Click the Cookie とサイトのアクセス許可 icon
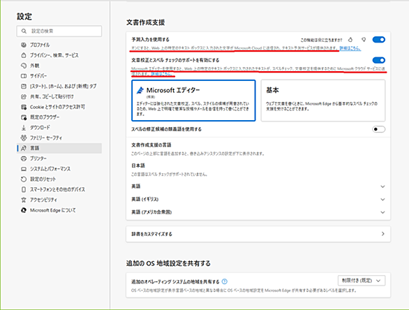409x310 pixels. click(24, 107)
